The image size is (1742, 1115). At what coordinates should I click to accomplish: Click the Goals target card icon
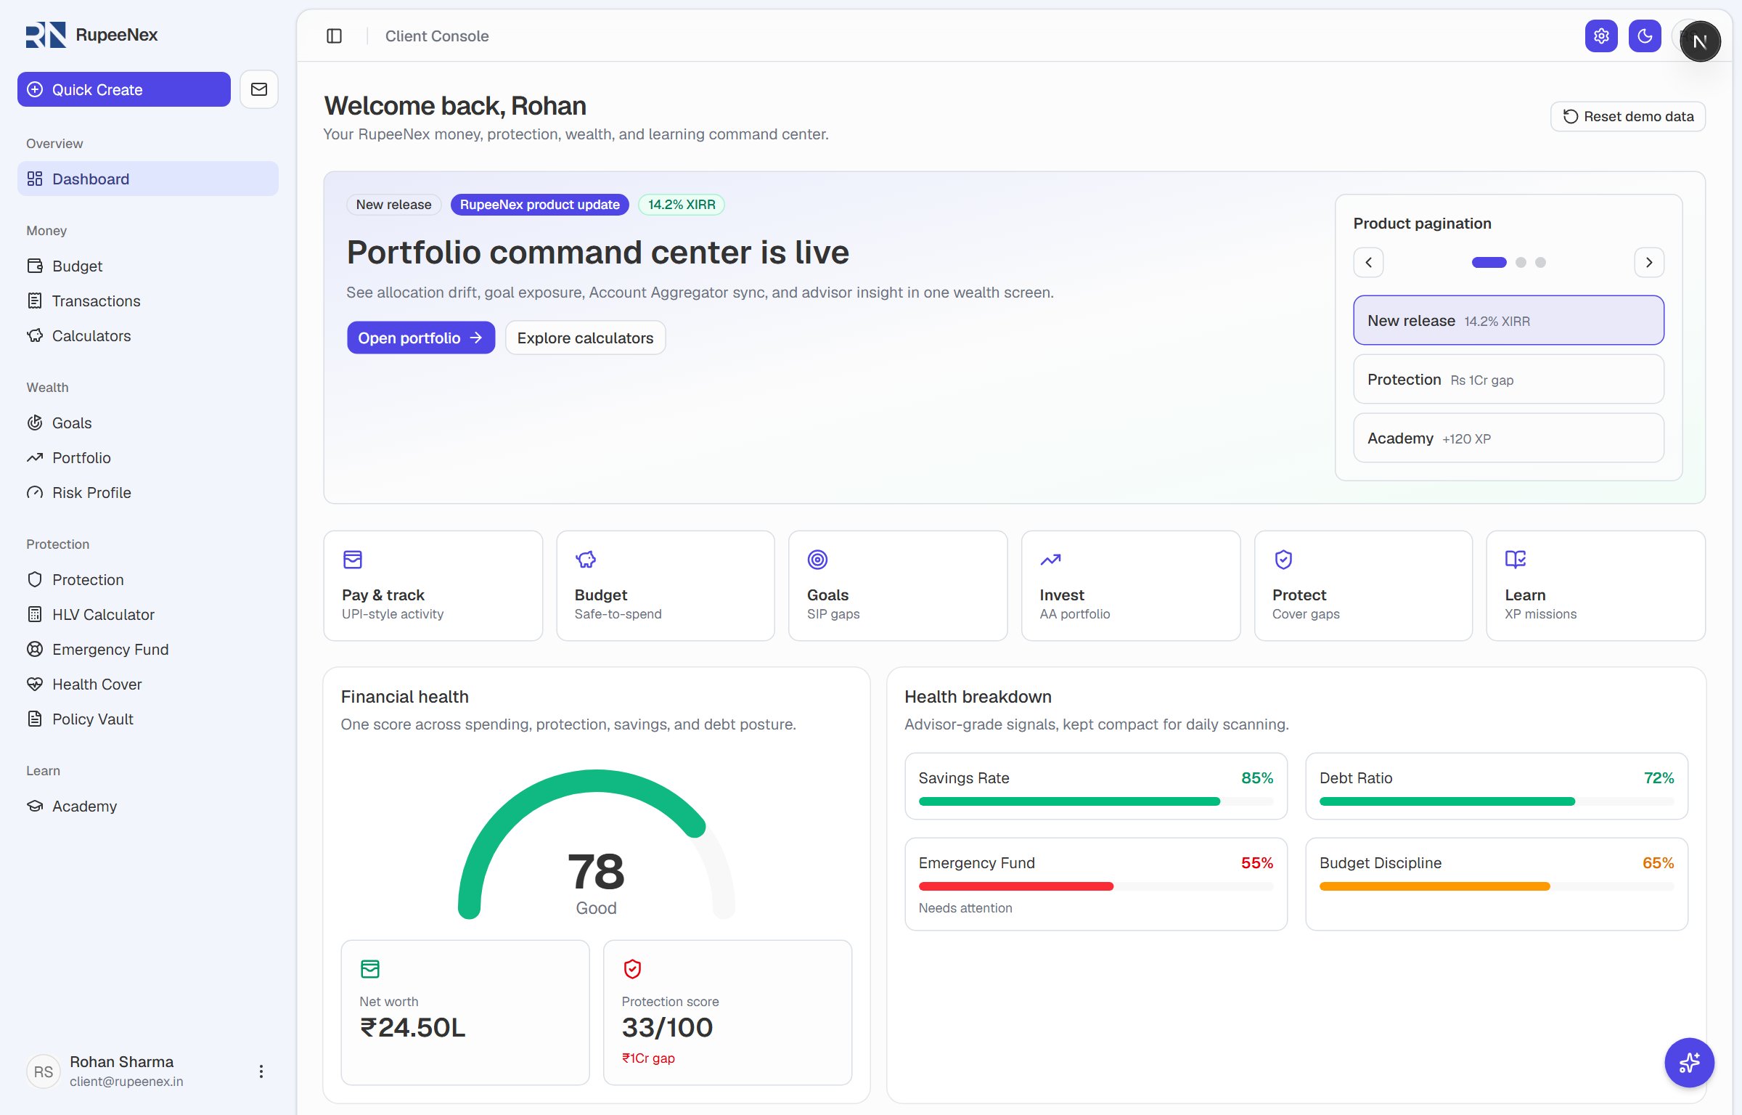pos(818,560)
